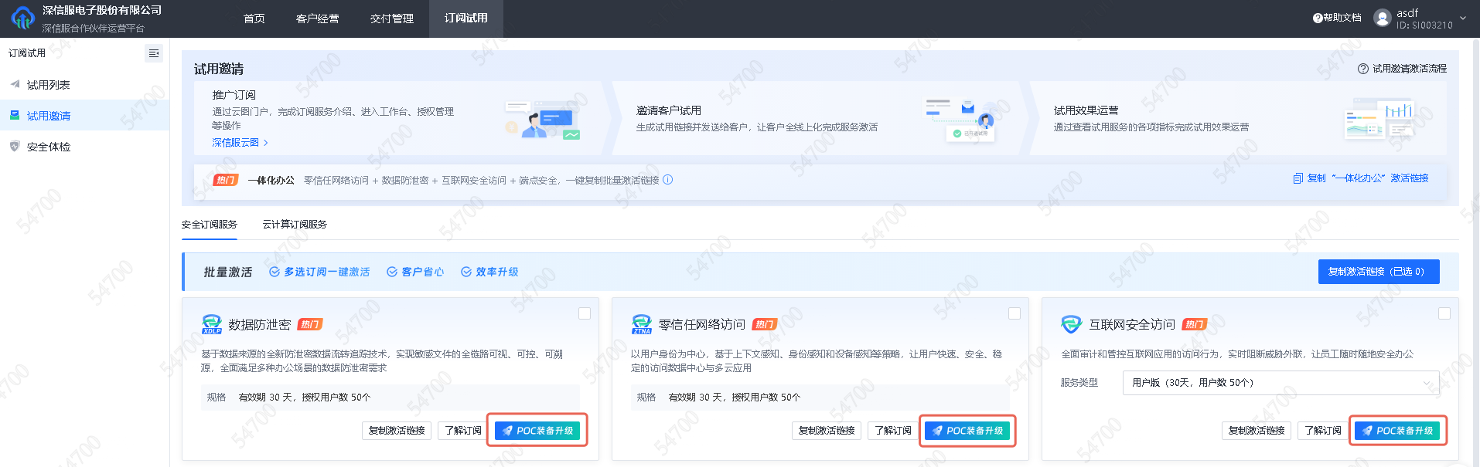The width and height of the screenshot is (1480, 467).
Task: Open the 深信服云图 link arrow
Action: [265, 143]
